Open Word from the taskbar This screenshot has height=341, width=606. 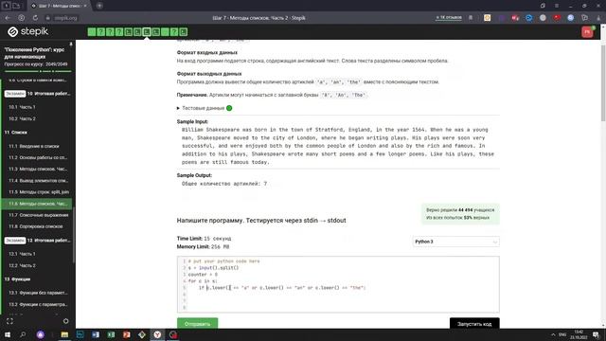pos(96,334)
